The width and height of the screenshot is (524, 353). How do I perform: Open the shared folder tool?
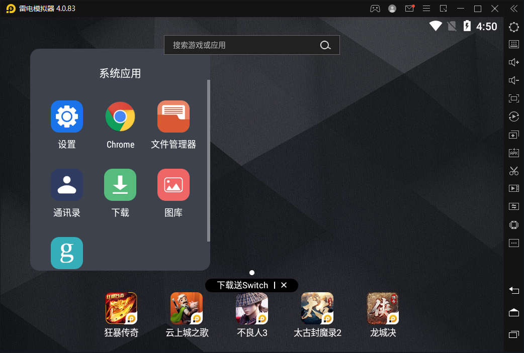[513, 206]
